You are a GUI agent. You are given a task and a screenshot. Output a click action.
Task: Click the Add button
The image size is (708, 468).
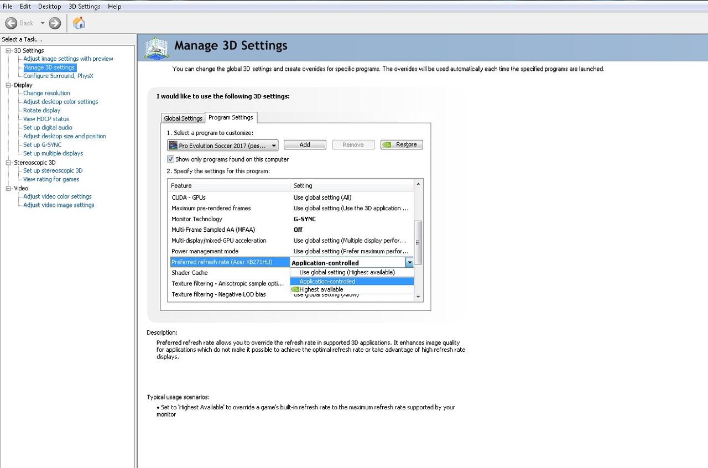coord(305,145)
